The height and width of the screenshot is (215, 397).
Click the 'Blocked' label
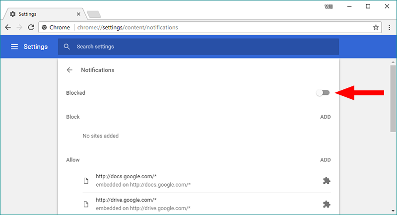tap(75, 93)
